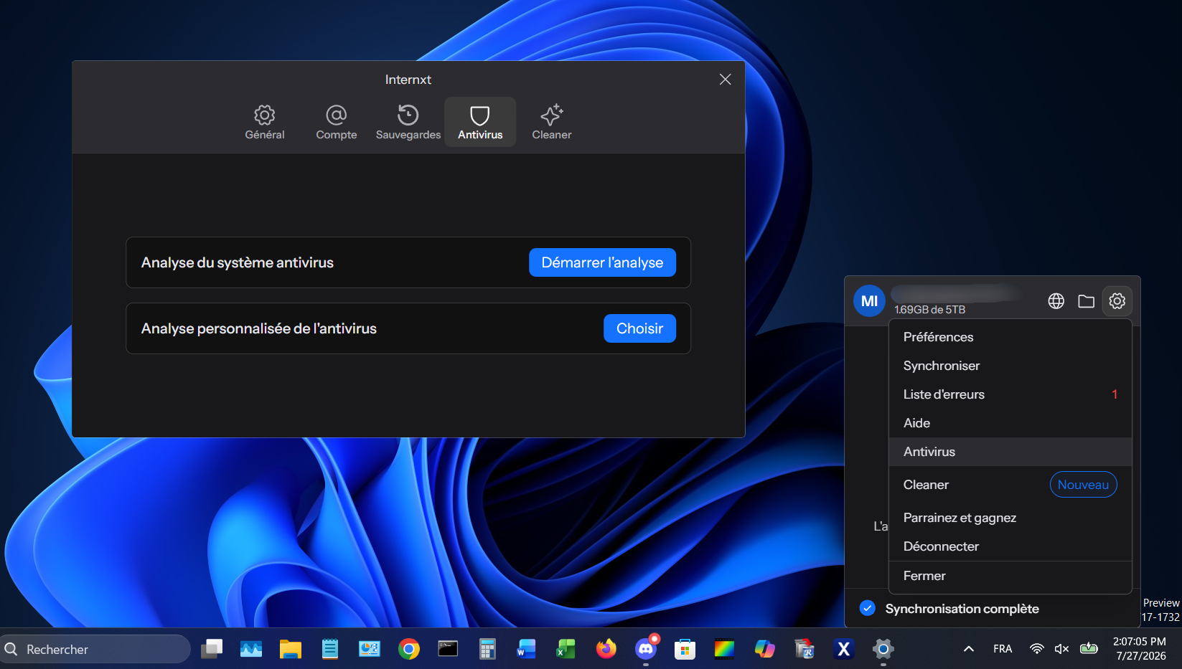Screen dimensions: 1182x669
Task: Open Wi-Fi network tray icon
Action: (x=1036, y=649)
